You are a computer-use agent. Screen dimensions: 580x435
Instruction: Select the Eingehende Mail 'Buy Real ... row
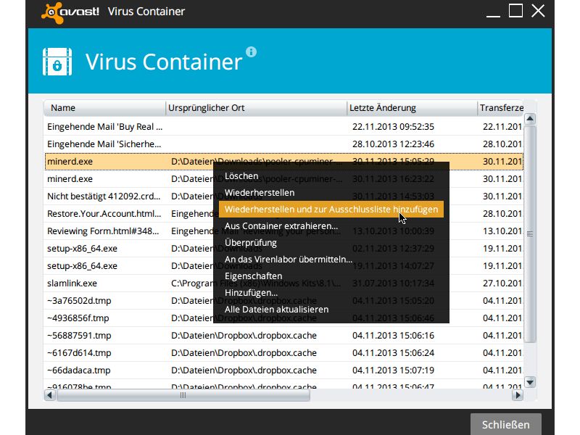(283, 126)
